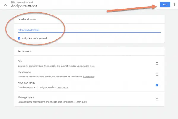
Task: Open Learn more link for Read & Analyze
Action: [62, 87]
